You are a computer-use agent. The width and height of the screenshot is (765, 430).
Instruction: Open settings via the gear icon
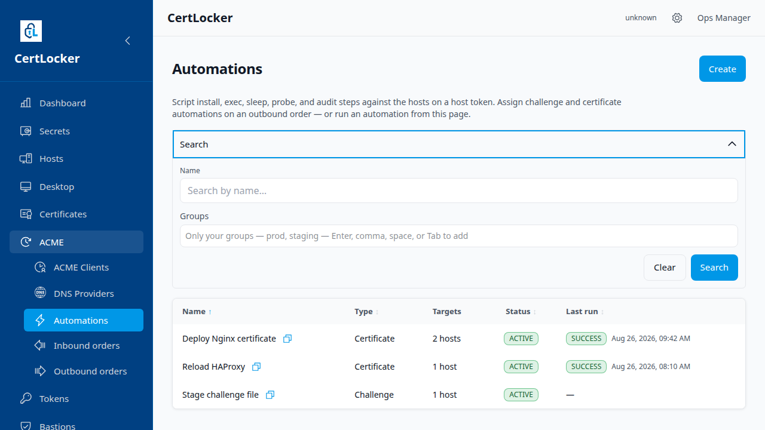[677, 18]
